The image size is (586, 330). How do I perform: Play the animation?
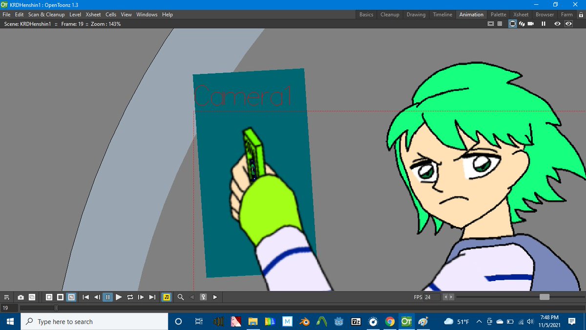coord(119,297)
